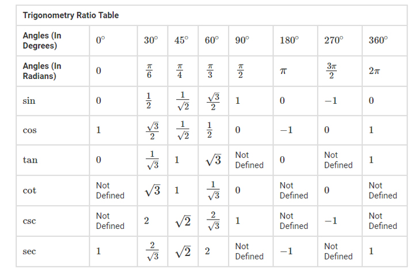
Task: Click the Trigonometry Ratio Table title
Action: (70, 16)
